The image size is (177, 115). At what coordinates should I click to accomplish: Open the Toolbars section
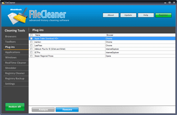pos(10,42)
